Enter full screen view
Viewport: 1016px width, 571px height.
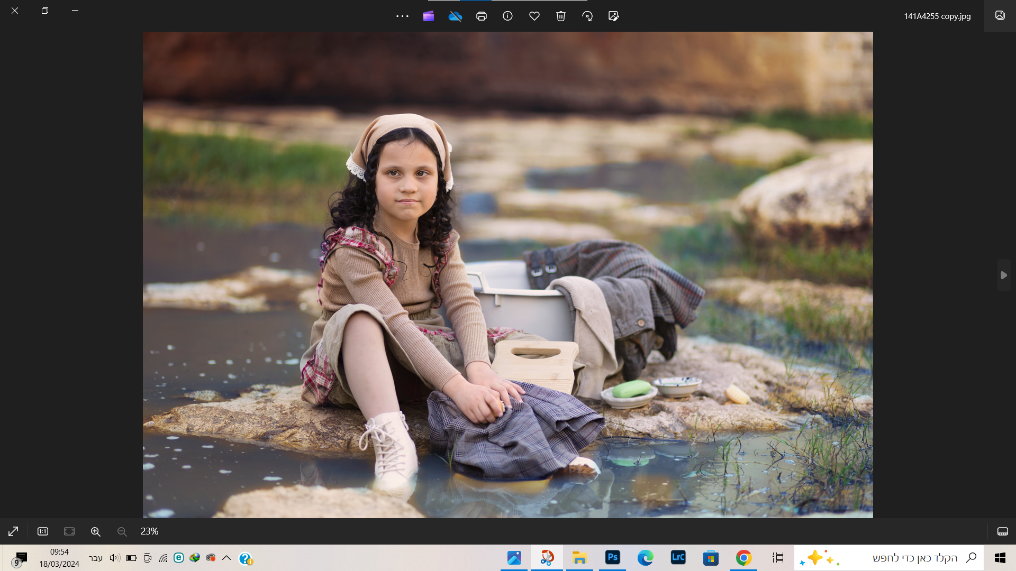[x=13, y=531]
